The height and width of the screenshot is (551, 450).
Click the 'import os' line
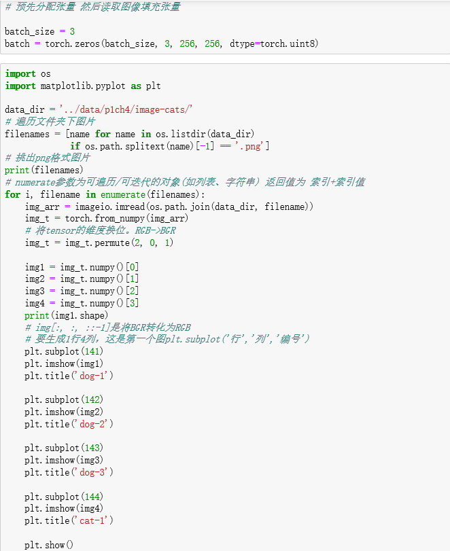pyautogui.click(x=28, y=74)
